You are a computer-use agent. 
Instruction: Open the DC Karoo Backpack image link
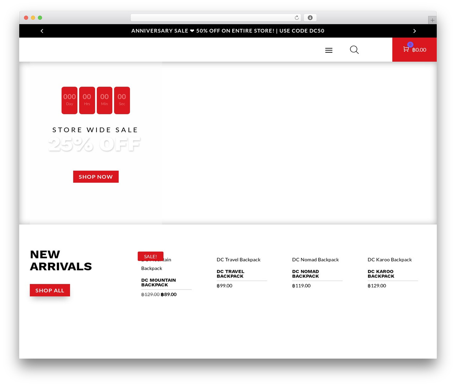[x=390, y=260]
